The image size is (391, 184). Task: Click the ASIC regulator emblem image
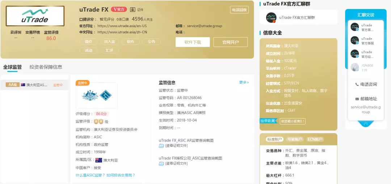[x=97, y=95]
